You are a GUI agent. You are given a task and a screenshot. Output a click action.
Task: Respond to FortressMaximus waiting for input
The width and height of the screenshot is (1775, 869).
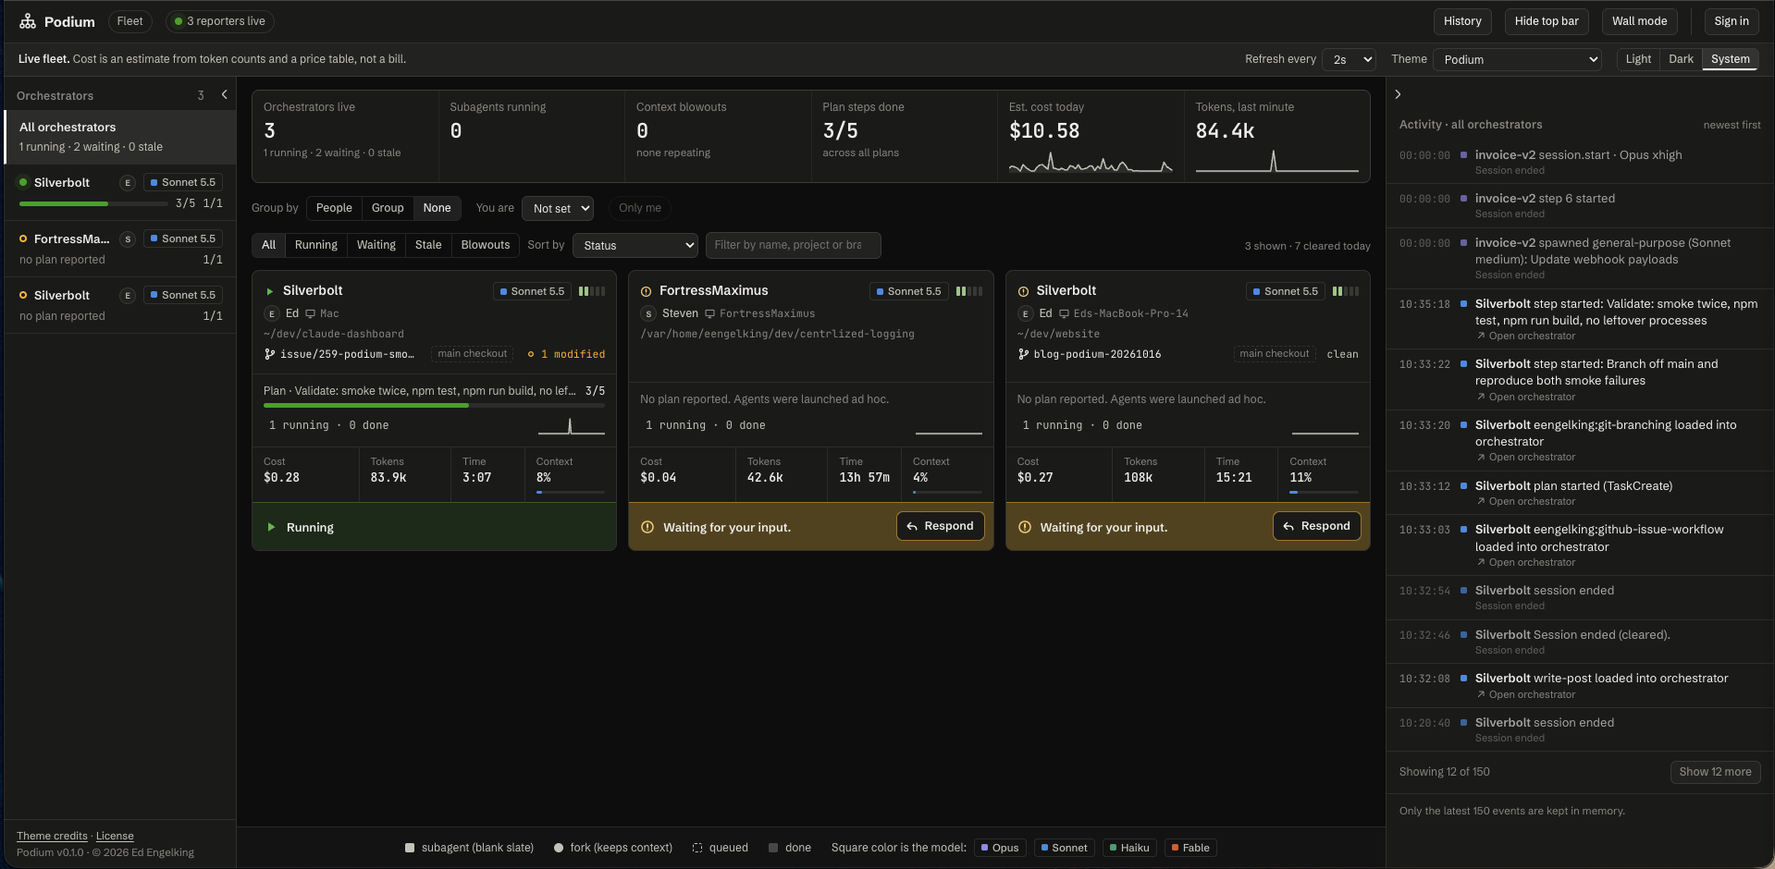[x=941, y=526]
